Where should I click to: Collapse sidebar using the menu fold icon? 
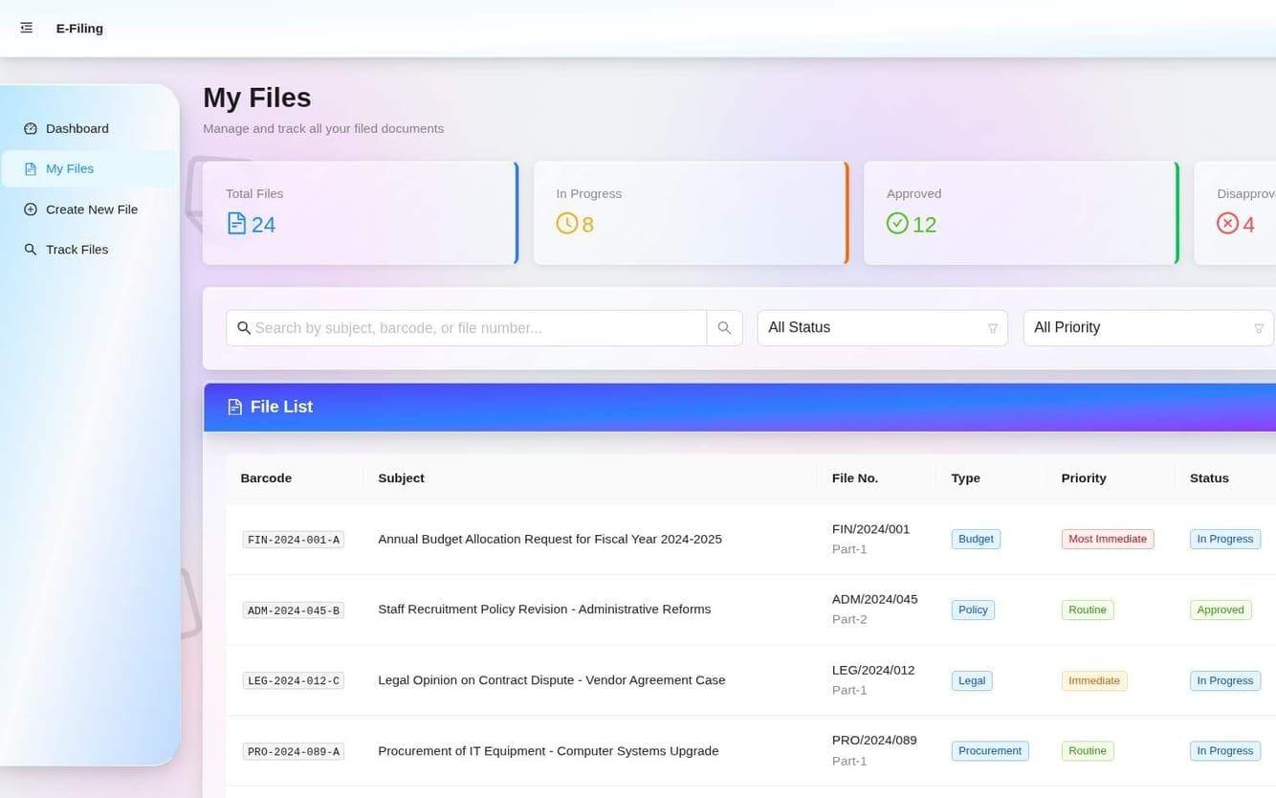coord(27,28)
